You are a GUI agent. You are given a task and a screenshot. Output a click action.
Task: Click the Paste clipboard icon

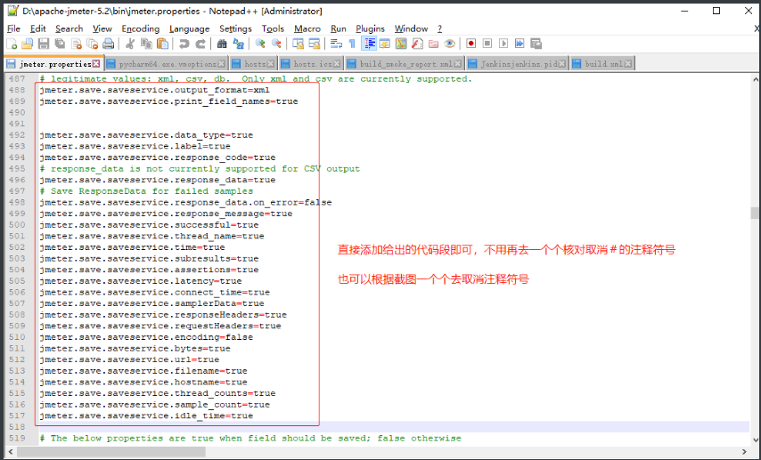162,44
